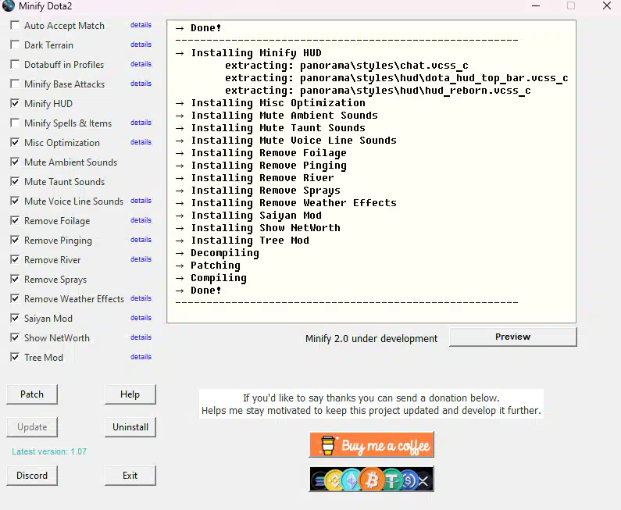Screen dimensions: 621x510
Task: Click the Update button
Action: coord(32,427)
